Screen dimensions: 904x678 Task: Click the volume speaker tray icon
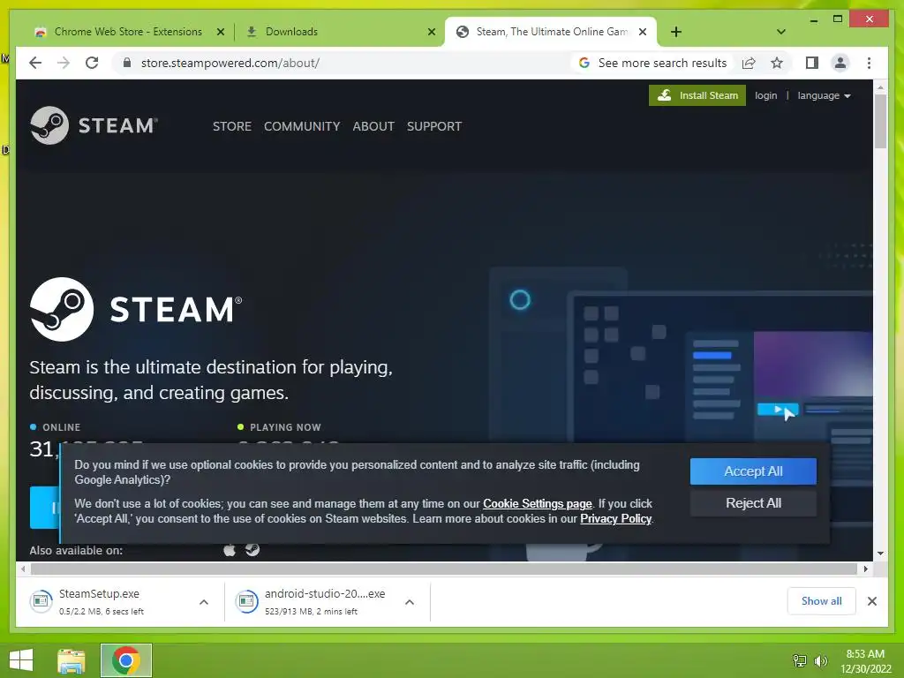[x=820, y=660]
